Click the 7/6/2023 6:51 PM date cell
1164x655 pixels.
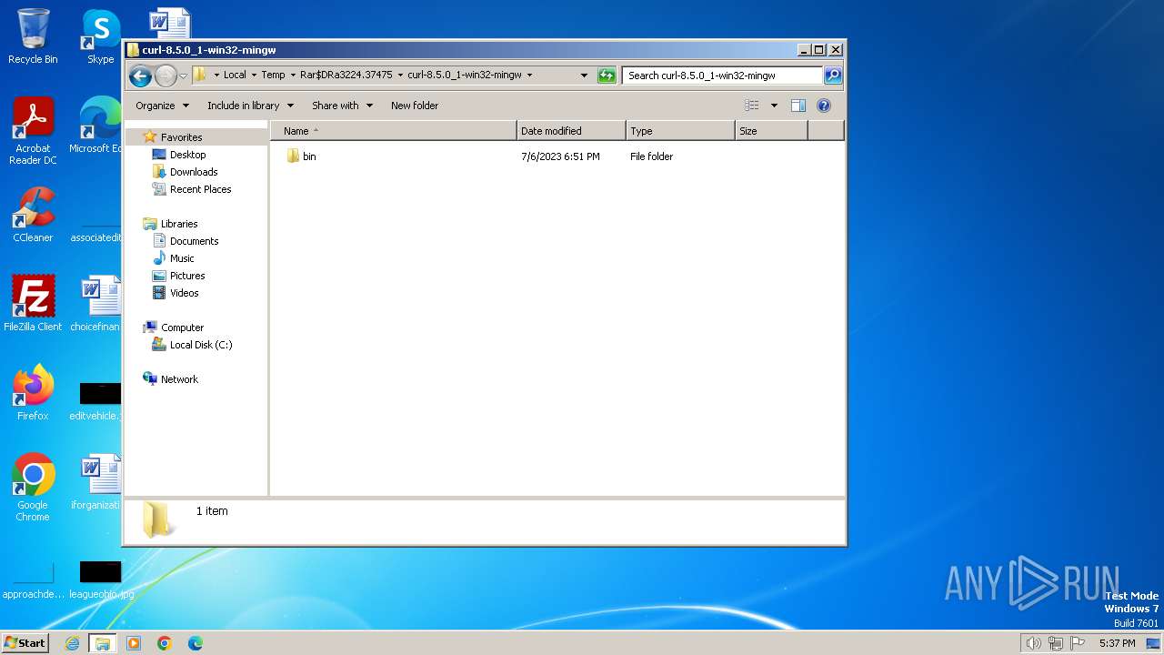[560, 156]
